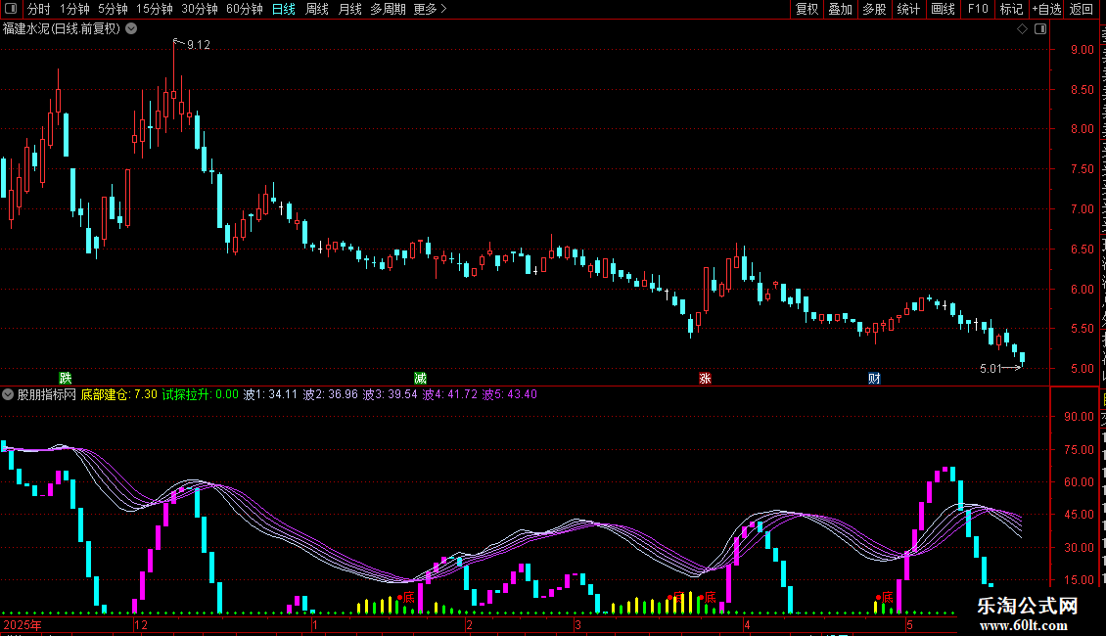1106x636 pixels.
Task: Click the 叠加 overlay button
Action: point(840,9)
